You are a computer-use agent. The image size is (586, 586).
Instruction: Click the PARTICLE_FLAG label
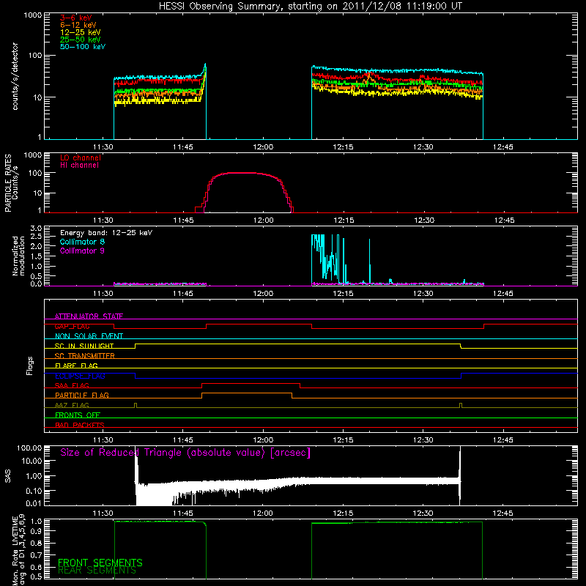(82, 395)
